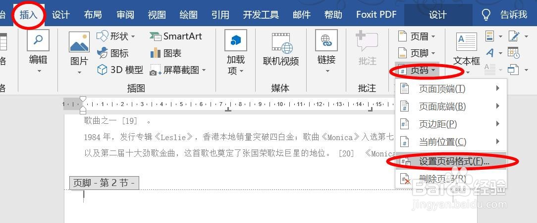Insert date and time calendar icon
The width and height of the screenshot is (537, 223).
[513, 53]
